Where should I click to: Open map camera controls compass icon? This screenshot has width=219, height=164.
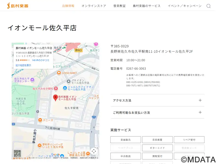(x=94, y=151)
